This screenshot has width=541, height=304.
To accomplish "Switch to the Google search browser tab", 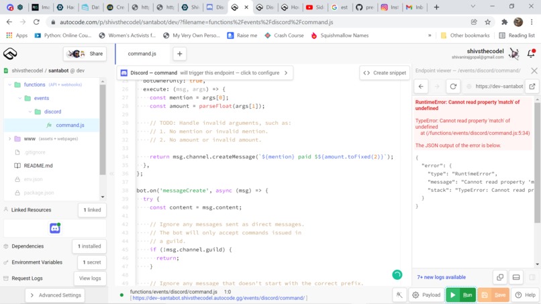I will pyautogui.click(x=340, y=7).
